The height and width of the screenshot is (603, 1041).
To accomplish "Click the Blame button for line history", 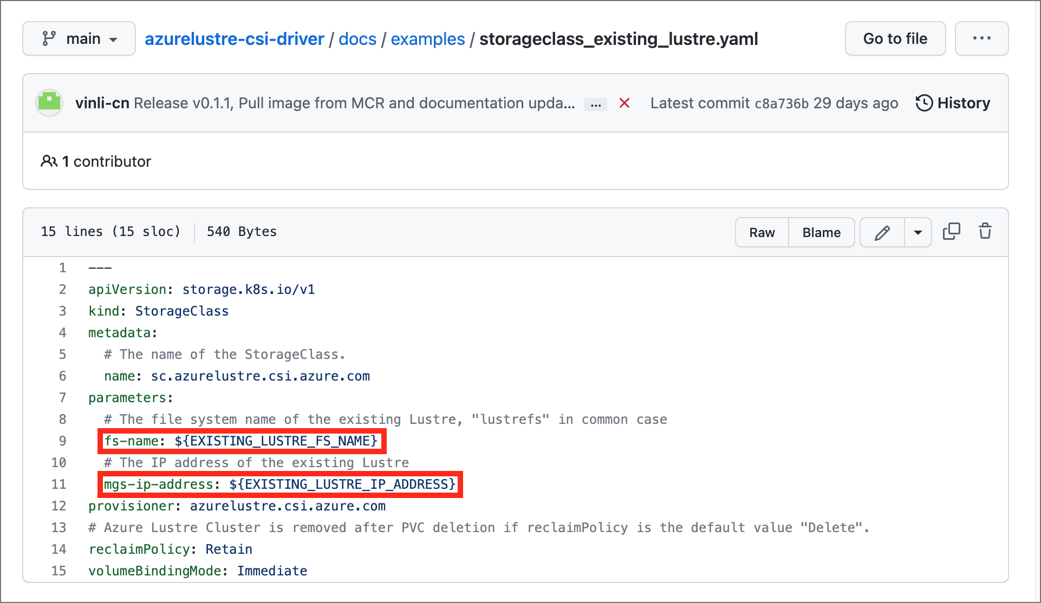I will click(x=821, y=232).
